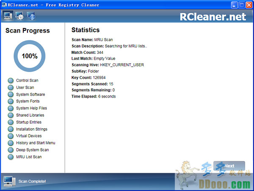Click the System Help Files status circle
Screen dimensions: 254x191
(x=11, y=108)
